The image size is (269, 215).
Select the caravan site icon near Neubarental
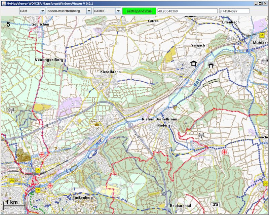(214, 204)
